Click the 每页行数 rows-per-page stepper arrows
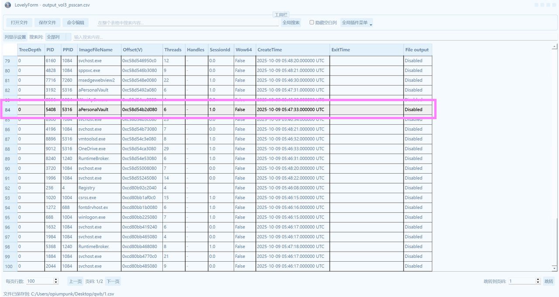Viewport: 559px width, 297px height. (x=55, y=281)
